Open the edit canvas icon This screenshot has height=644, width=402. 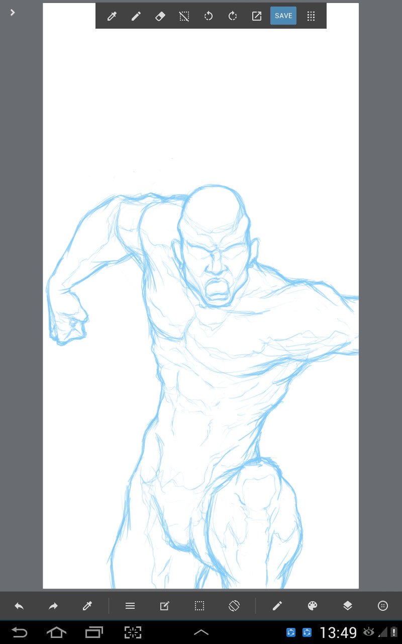pyautogui.click(x=164, y=606)
